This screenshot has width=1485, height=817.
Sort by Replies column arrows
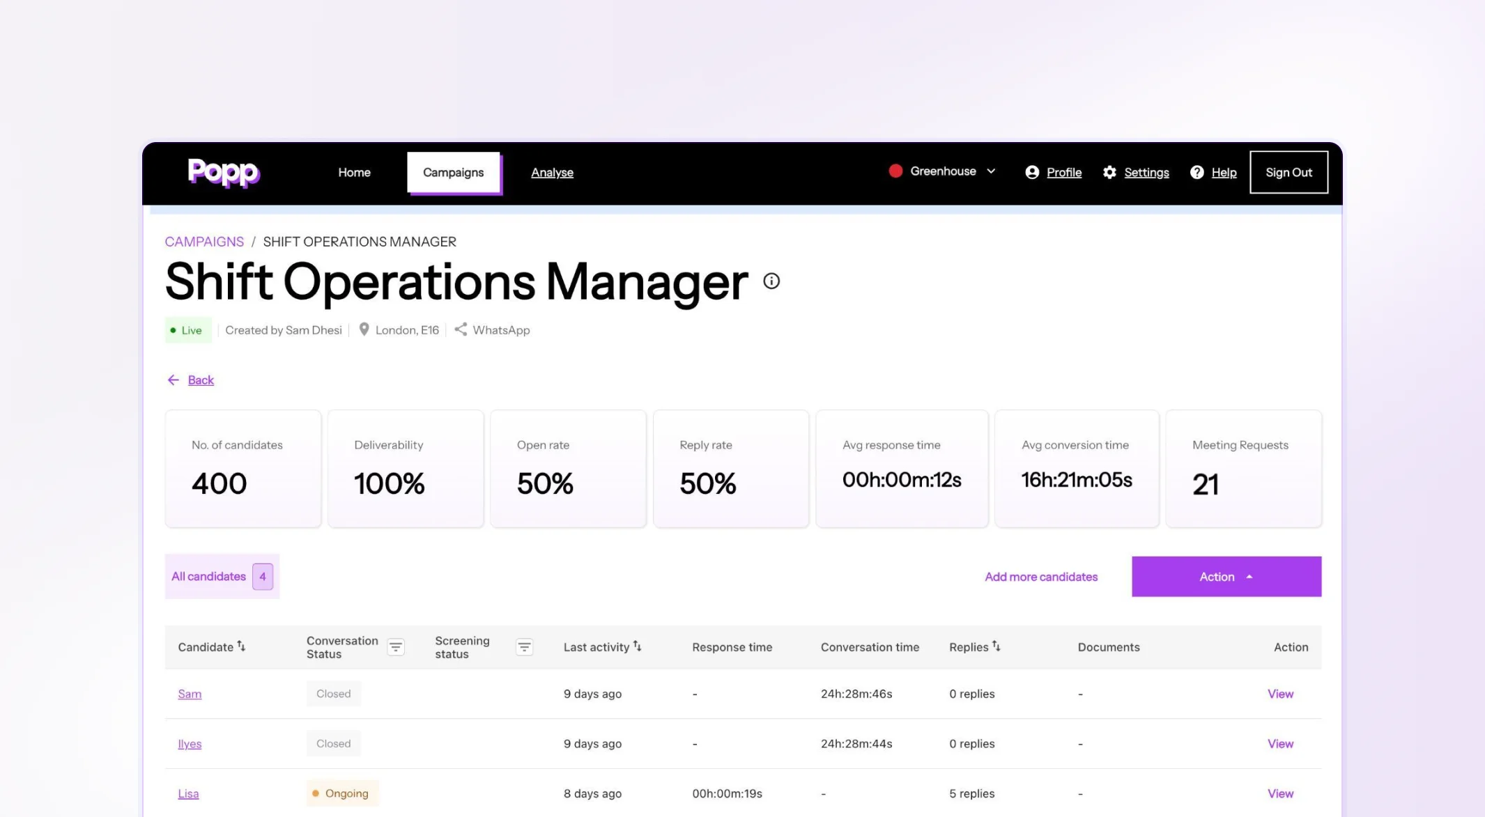tap(996, 646)
